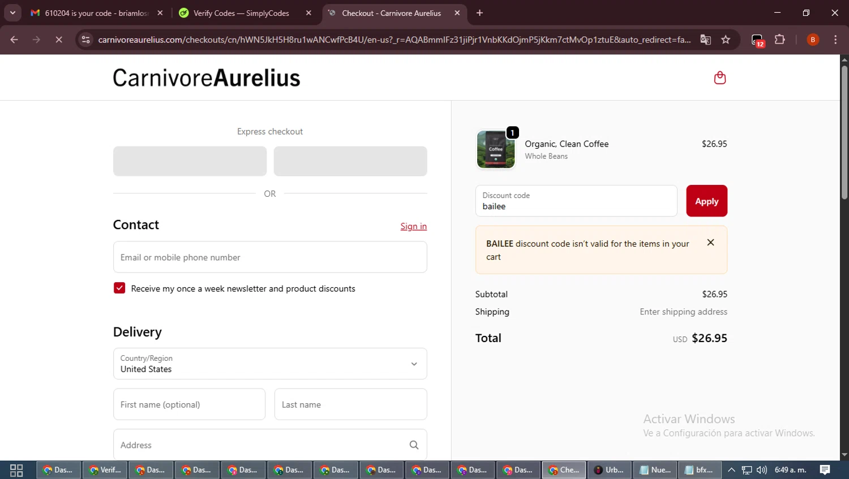Open the Windows Task View icon
This screenshot has height=479, width=849.
[16, 470]
